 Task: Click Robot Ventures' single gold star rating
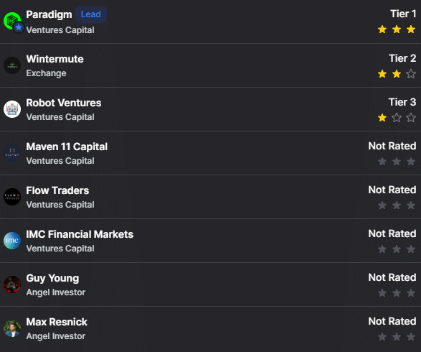click(x=382, y=118)
